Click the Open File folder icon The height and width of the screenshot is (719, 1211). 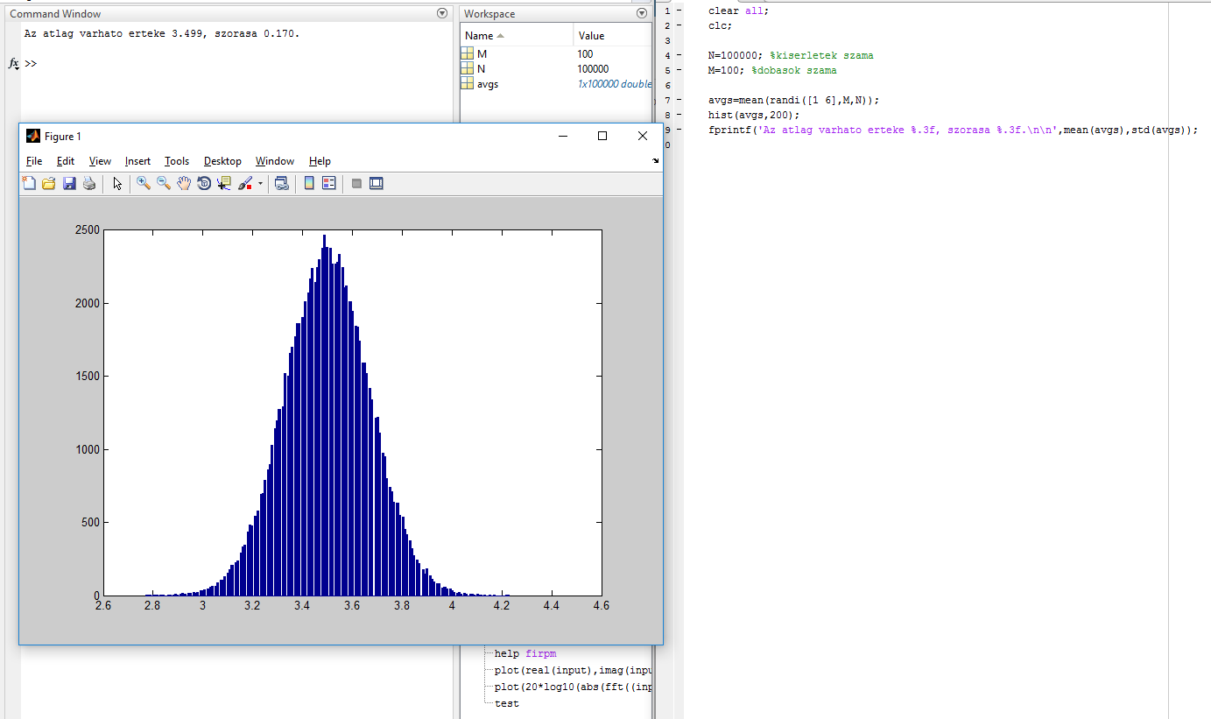coord(49,183)
